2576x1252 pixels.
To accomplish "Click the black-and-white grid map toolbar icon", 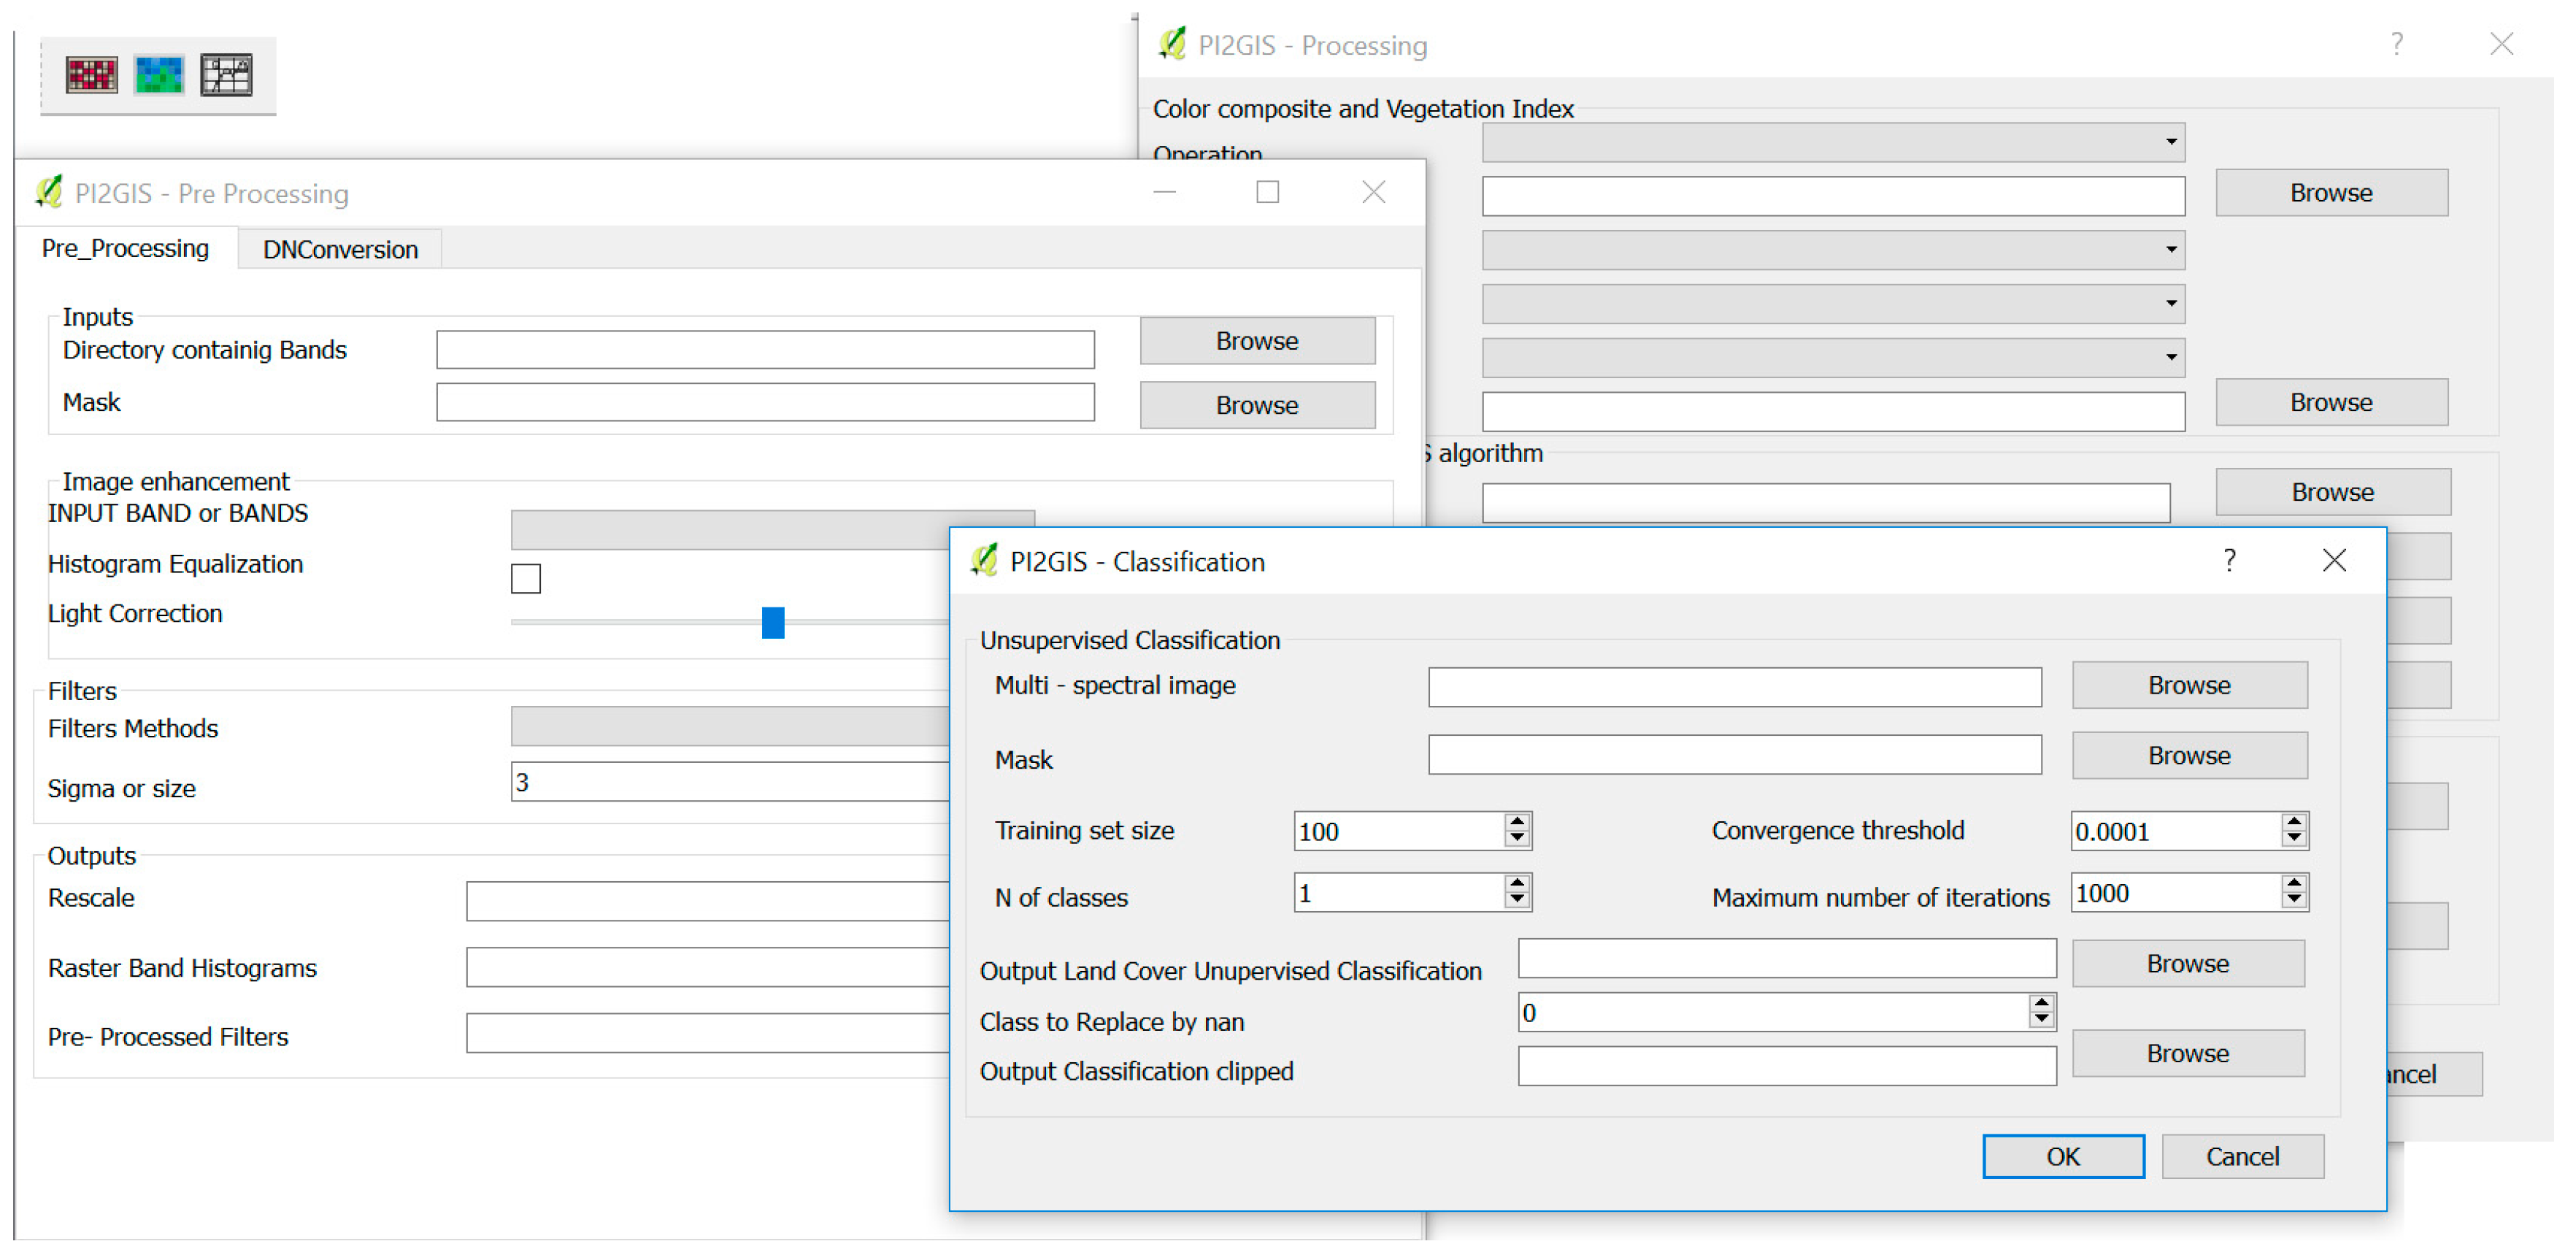I will pos(226,75).
